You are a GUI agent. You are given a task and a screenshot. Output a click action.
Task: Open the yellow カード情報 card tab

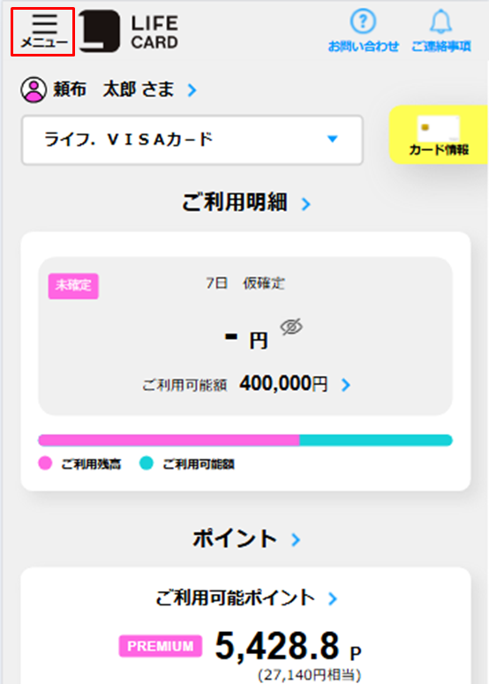pos(439,135)
